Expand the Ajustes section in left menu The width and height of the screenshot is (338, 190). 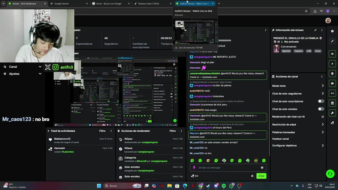click(40, 74)
